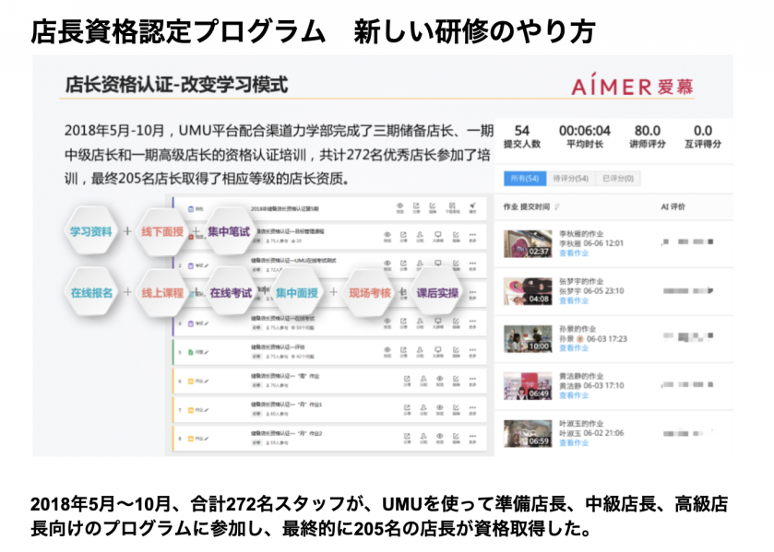Click the share icon in the 2018年 course header row

click(x=416, y=206)
